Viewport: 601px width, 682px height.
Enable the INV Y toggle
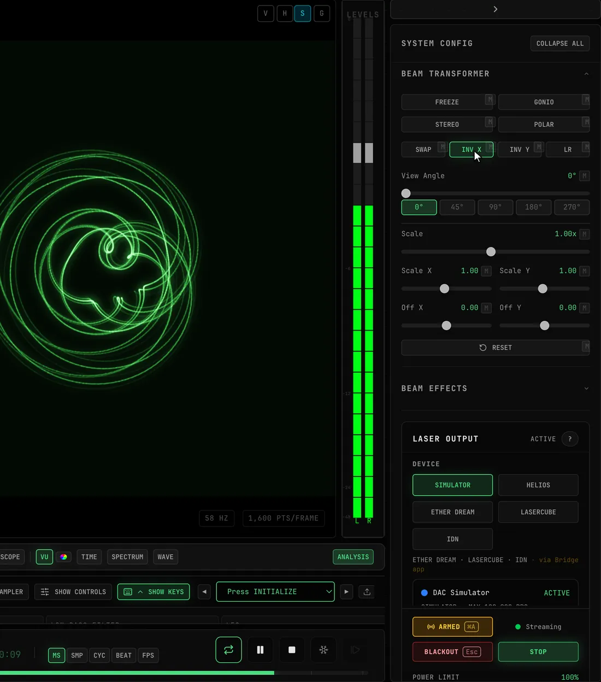(519, 150)
